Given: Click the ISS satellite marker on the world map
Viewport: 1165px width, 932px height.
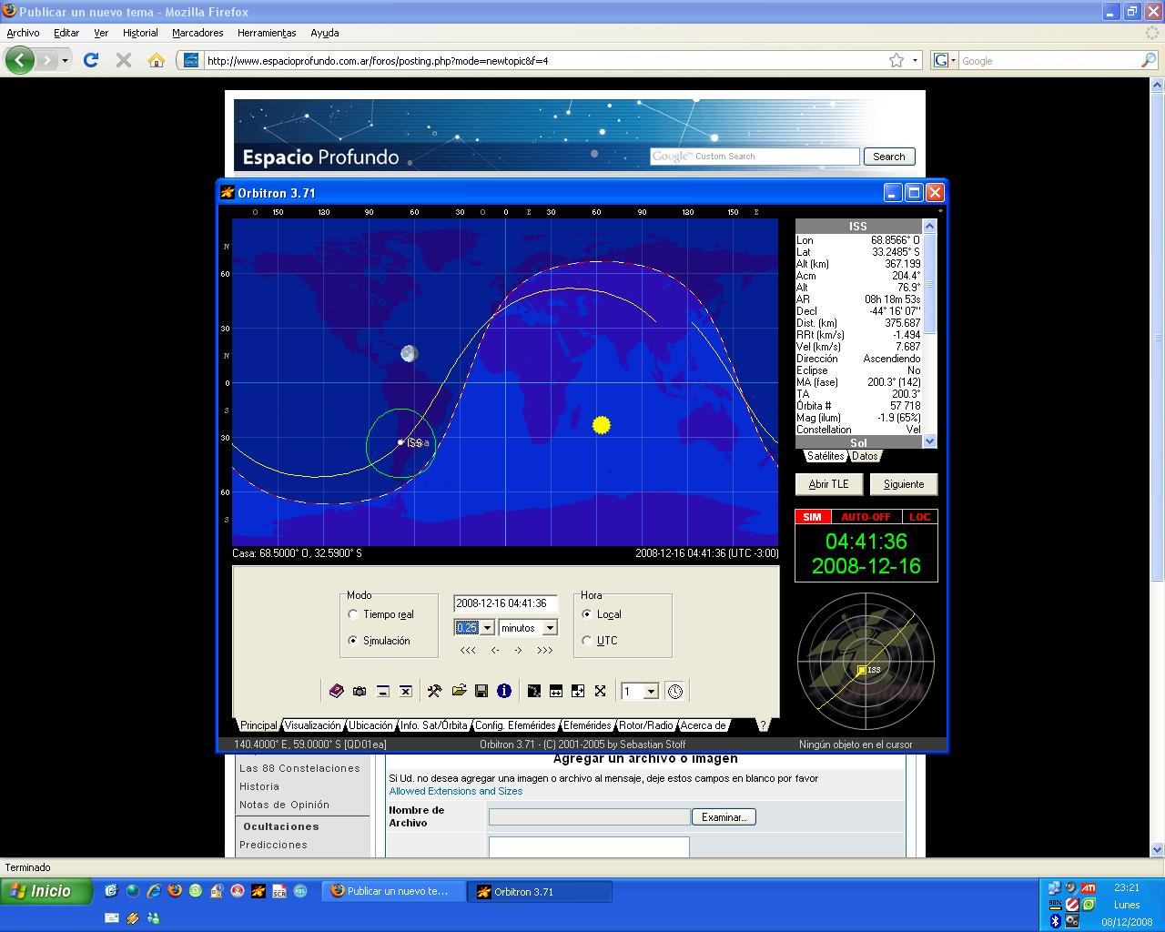Looking at the screenshot, I should (x=400, y=442).
